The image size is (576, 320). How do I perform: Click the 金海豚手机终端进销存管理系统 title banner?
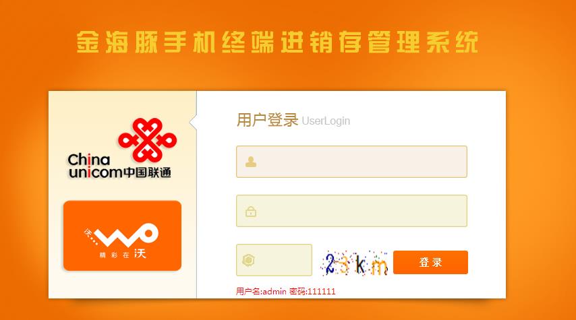click(x=277, y=42)
